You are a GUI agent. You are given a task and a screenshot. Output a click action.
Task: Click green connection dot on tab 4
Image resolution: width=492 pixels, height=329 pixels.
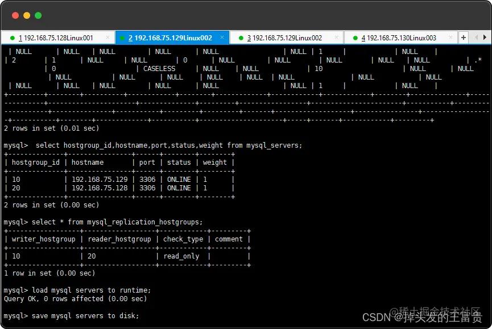pos(355,38)
